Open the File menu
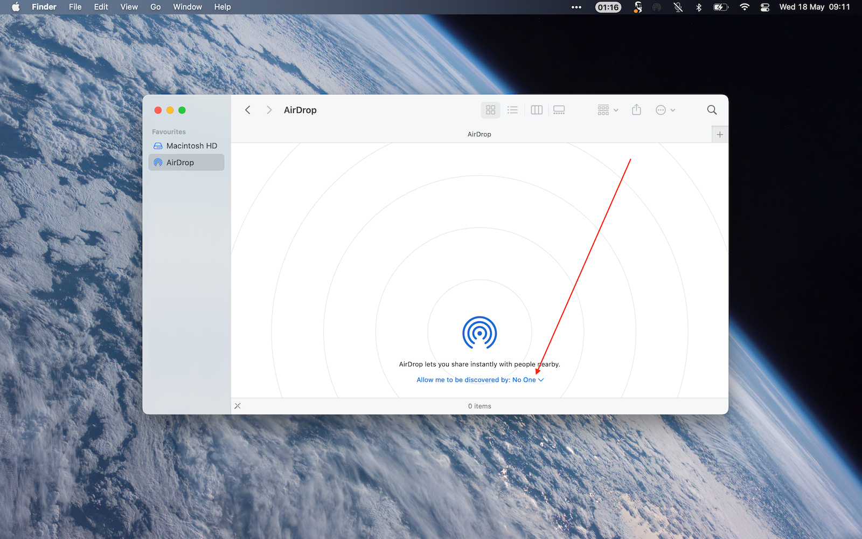 [x=75, y=7]
